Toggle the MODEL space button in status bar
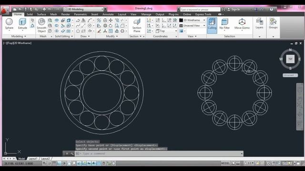Screen dimensions: 305x171 tap(225, 163)
